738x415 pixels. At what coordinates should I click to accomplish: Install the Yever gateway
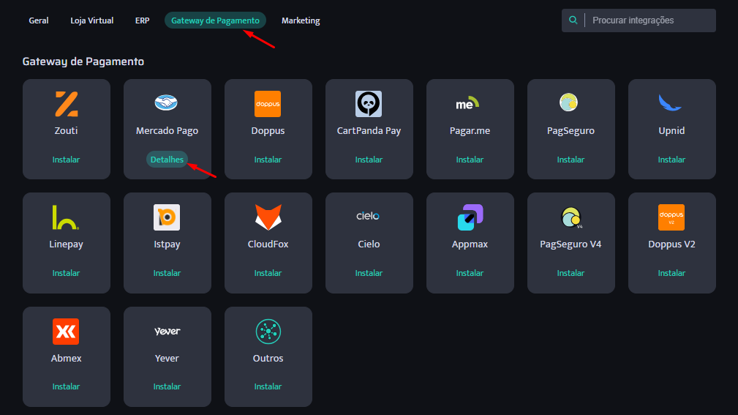coord(167,386)
